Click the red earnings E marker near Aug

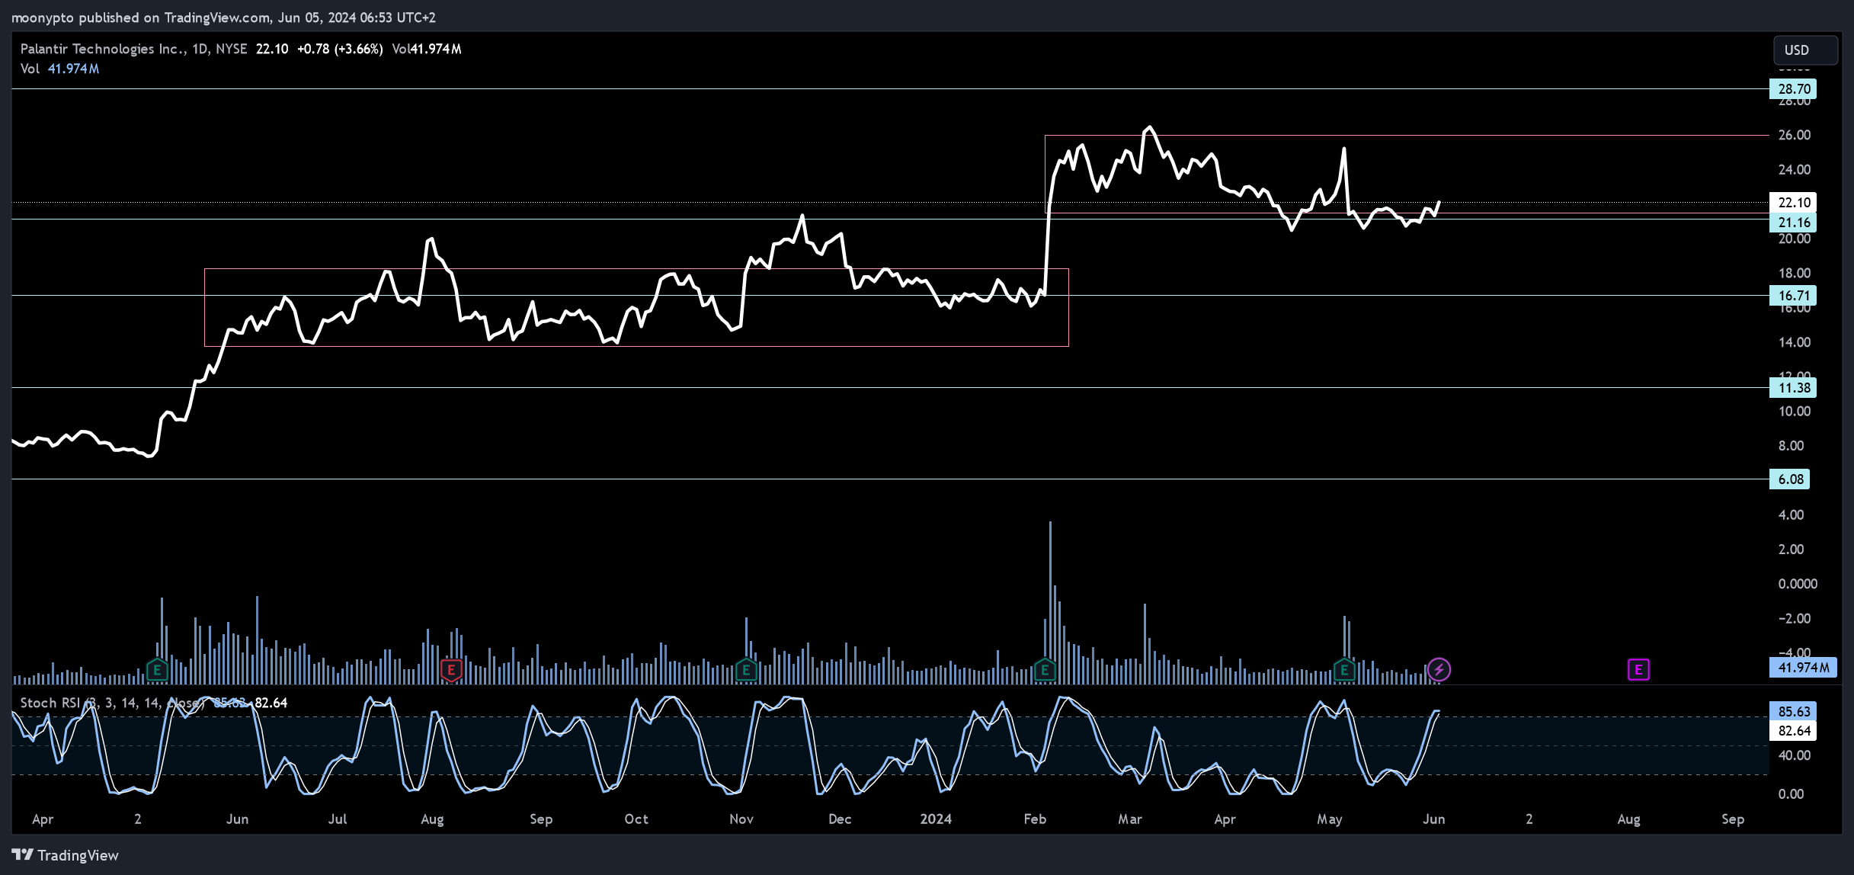(x=451, y=670)
